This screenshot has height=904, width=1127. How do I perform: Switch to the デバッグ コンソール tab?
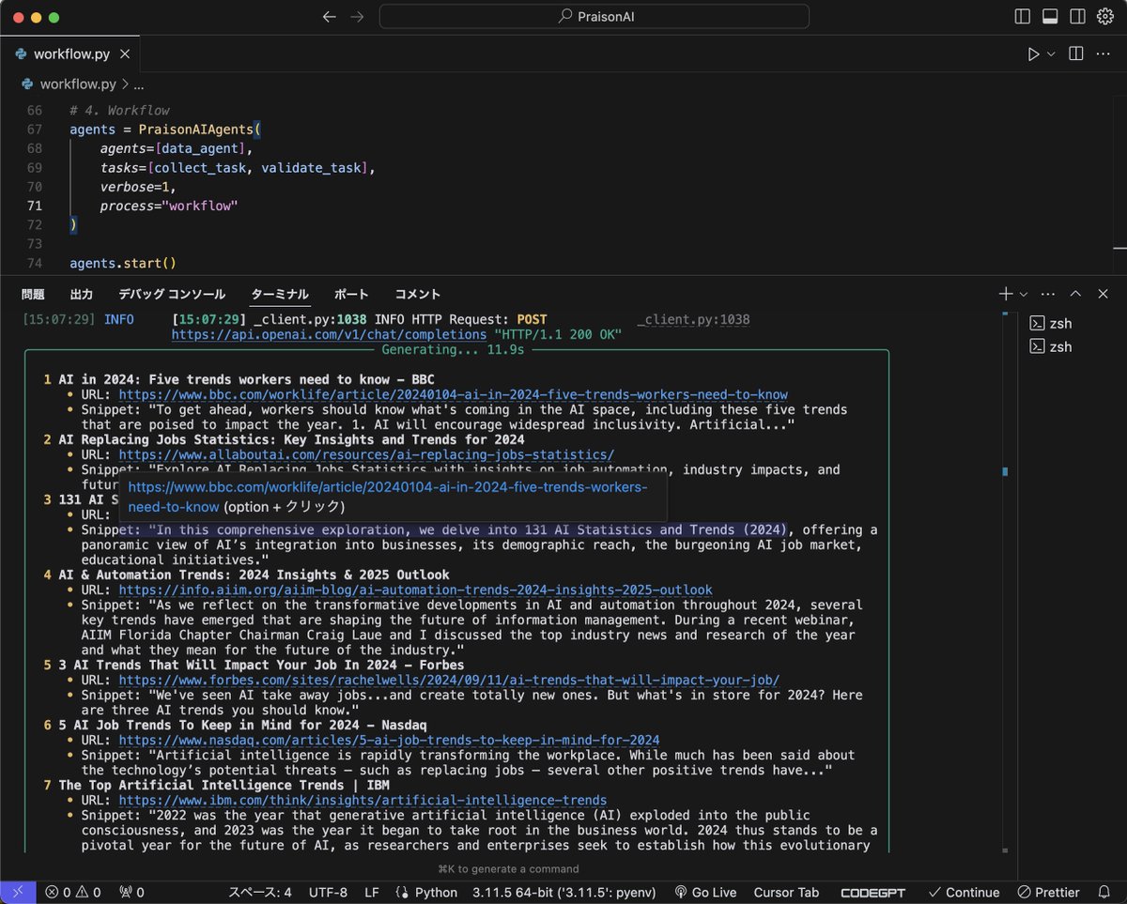[x=172, y=294]
